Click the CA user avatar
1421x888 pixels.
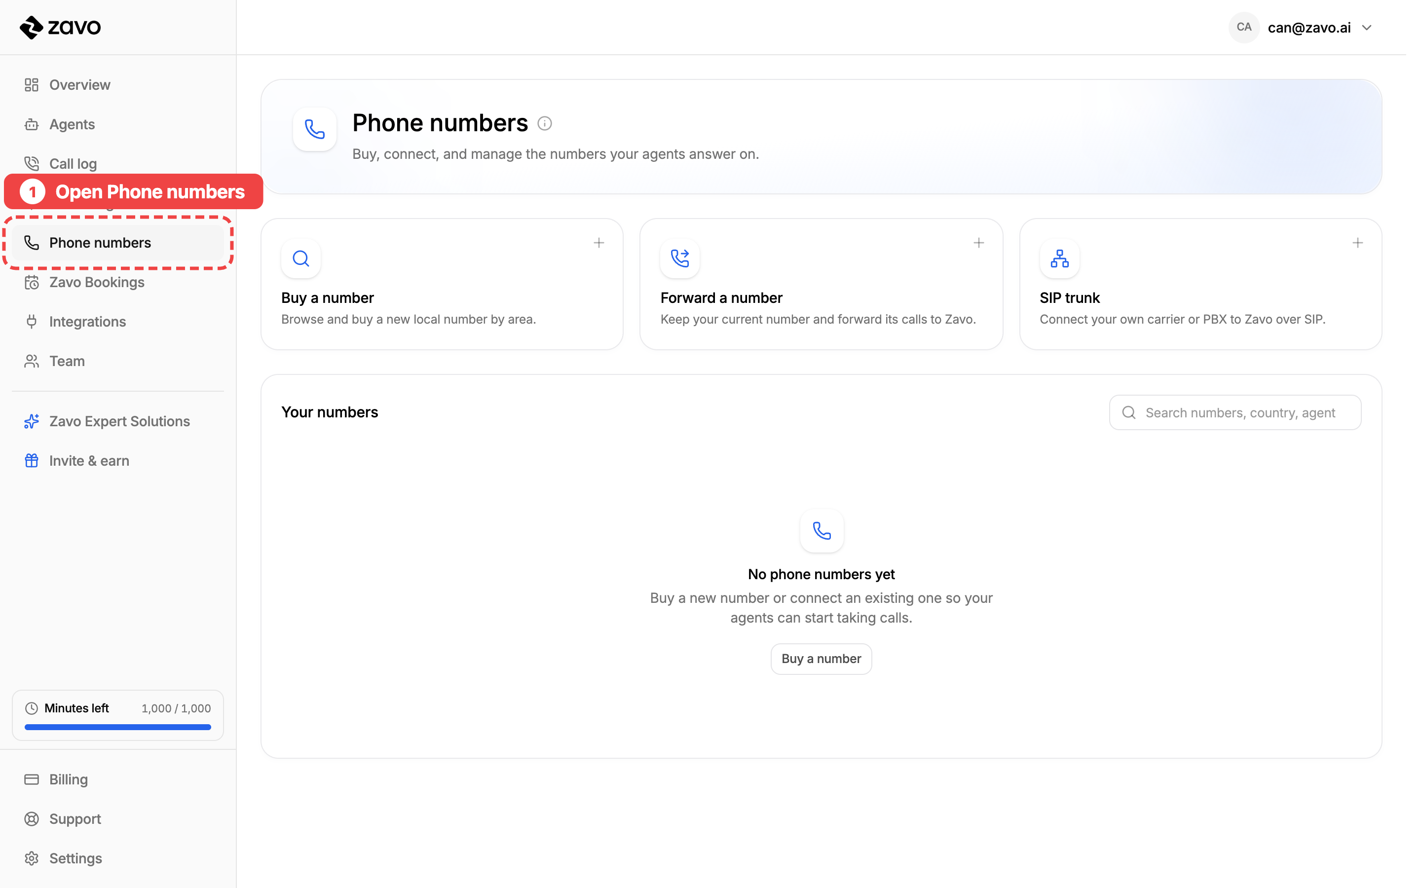click(x=1244, y=27)
